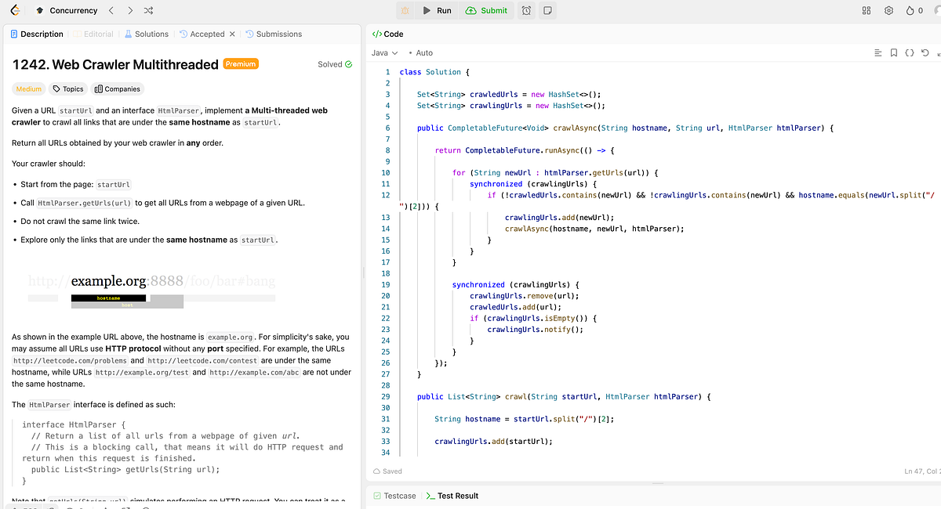Expand the Companies section
The height and width of the screenshot is (509, 941).
[x=117, y=88]
